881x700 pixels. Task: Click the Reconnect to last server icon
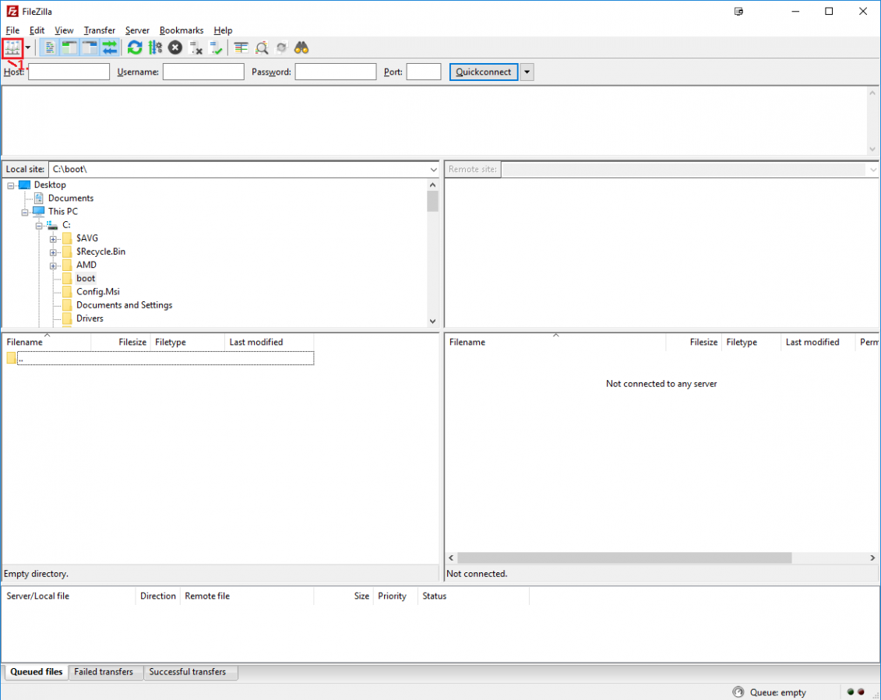(x=216, y=47)
